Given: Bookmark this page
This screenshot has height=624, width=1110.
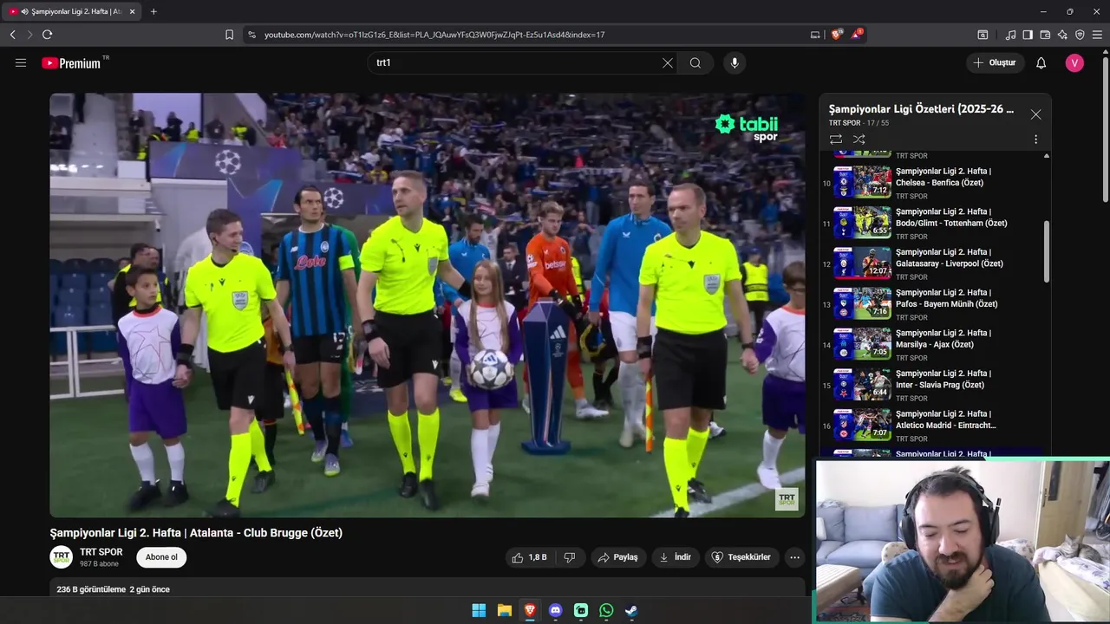Looking at the screenshot, I should (x=229, y=35).
